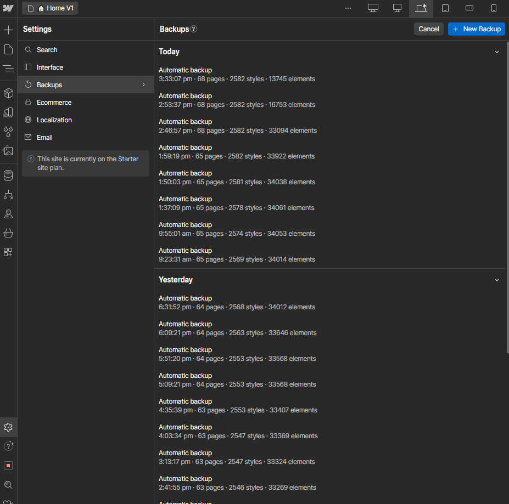Open the Add Elements panel
The width and height of the screenshot is (509, 504).
8,30
